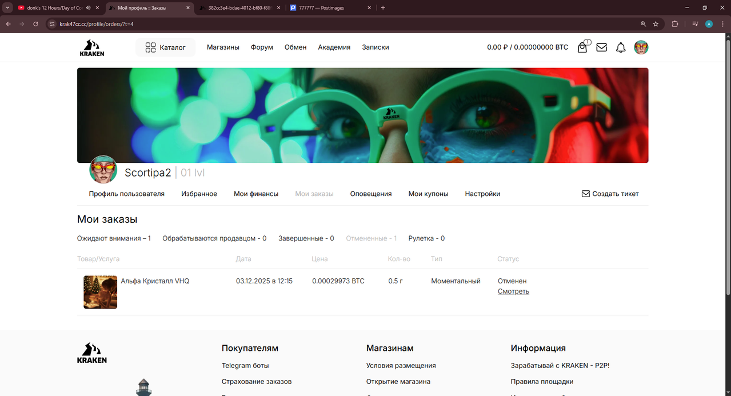Open the Обмен menu item
The height and width of the screenshot is (396, 731).
click(295, 47)
